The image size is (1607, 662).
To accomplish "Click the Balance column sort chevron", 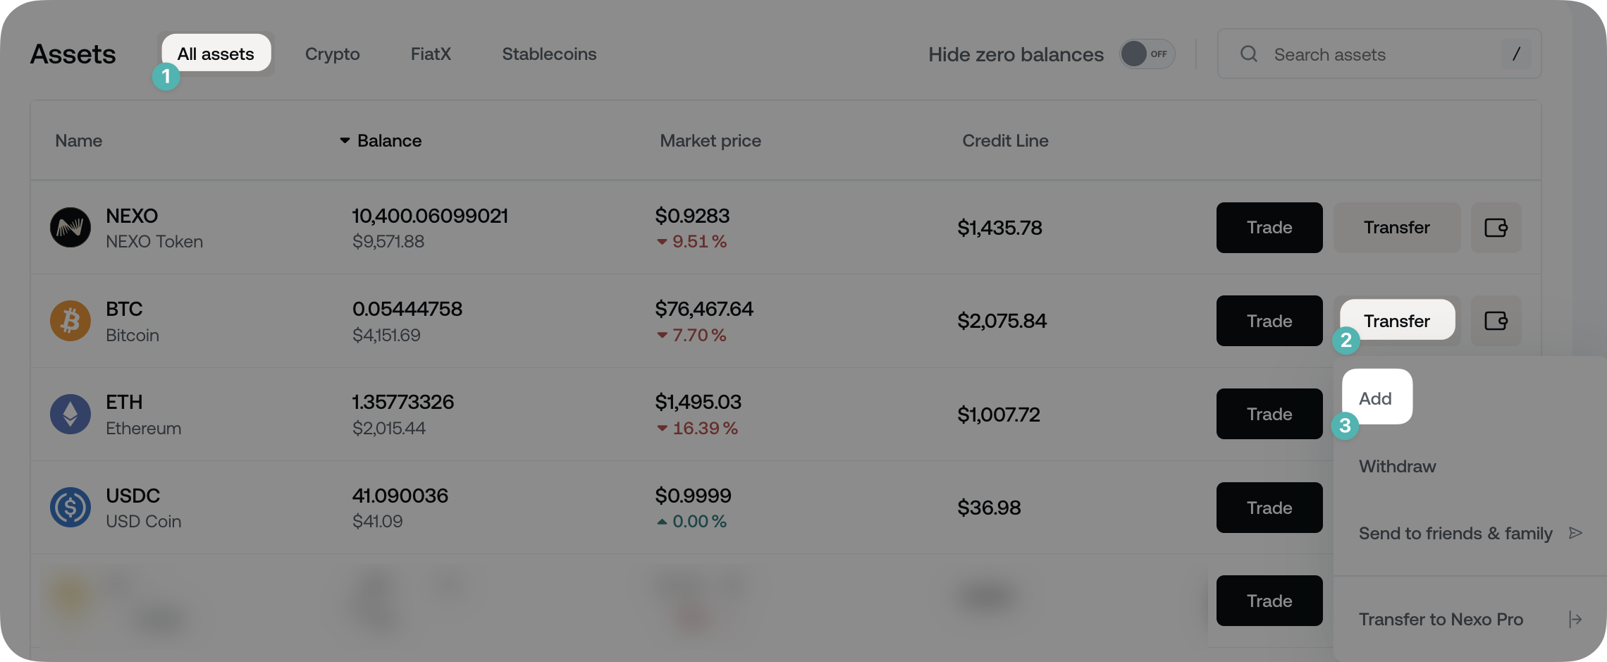I will (344, 140).
